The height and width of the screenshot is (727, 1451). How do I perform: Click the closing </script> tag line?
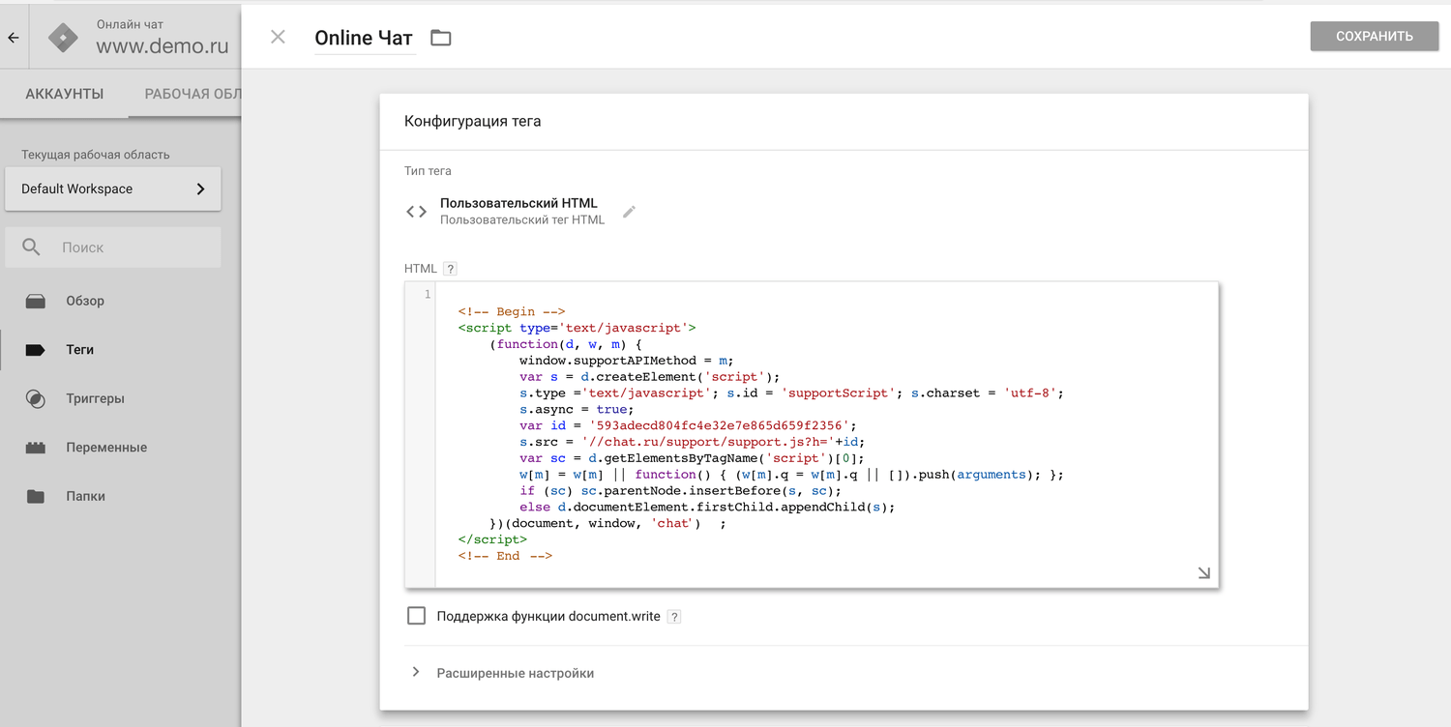pos(493,539)
